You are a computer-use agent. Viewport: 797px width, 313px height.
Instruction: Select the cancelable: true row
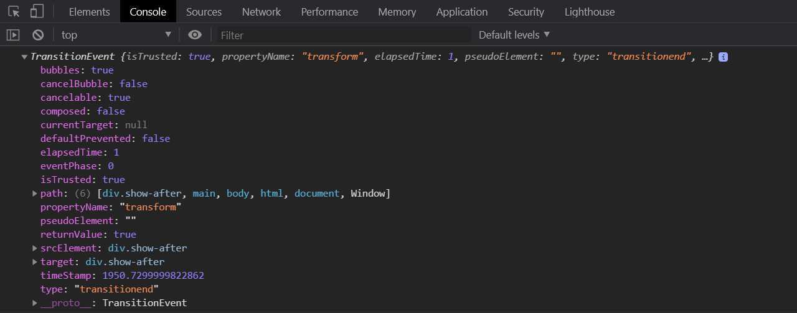coord(85,98)
